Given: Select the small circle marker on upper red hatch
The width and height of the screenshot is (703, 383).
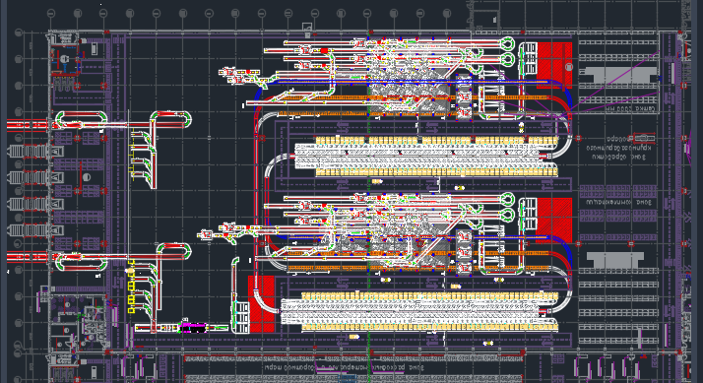Looking at the screenshot, I should tap(569, 67).
